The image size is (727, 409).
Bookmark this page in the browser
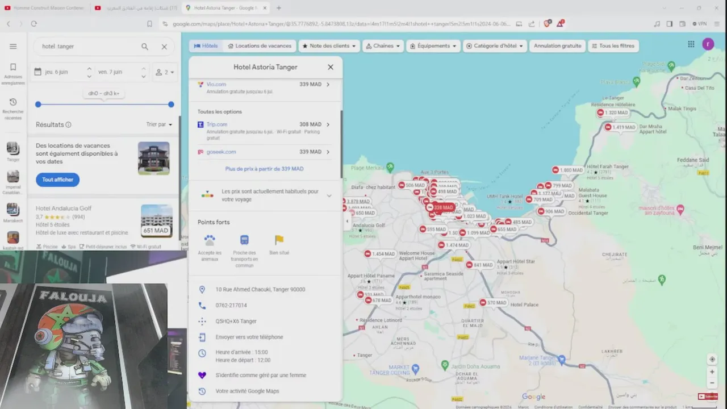149,24
